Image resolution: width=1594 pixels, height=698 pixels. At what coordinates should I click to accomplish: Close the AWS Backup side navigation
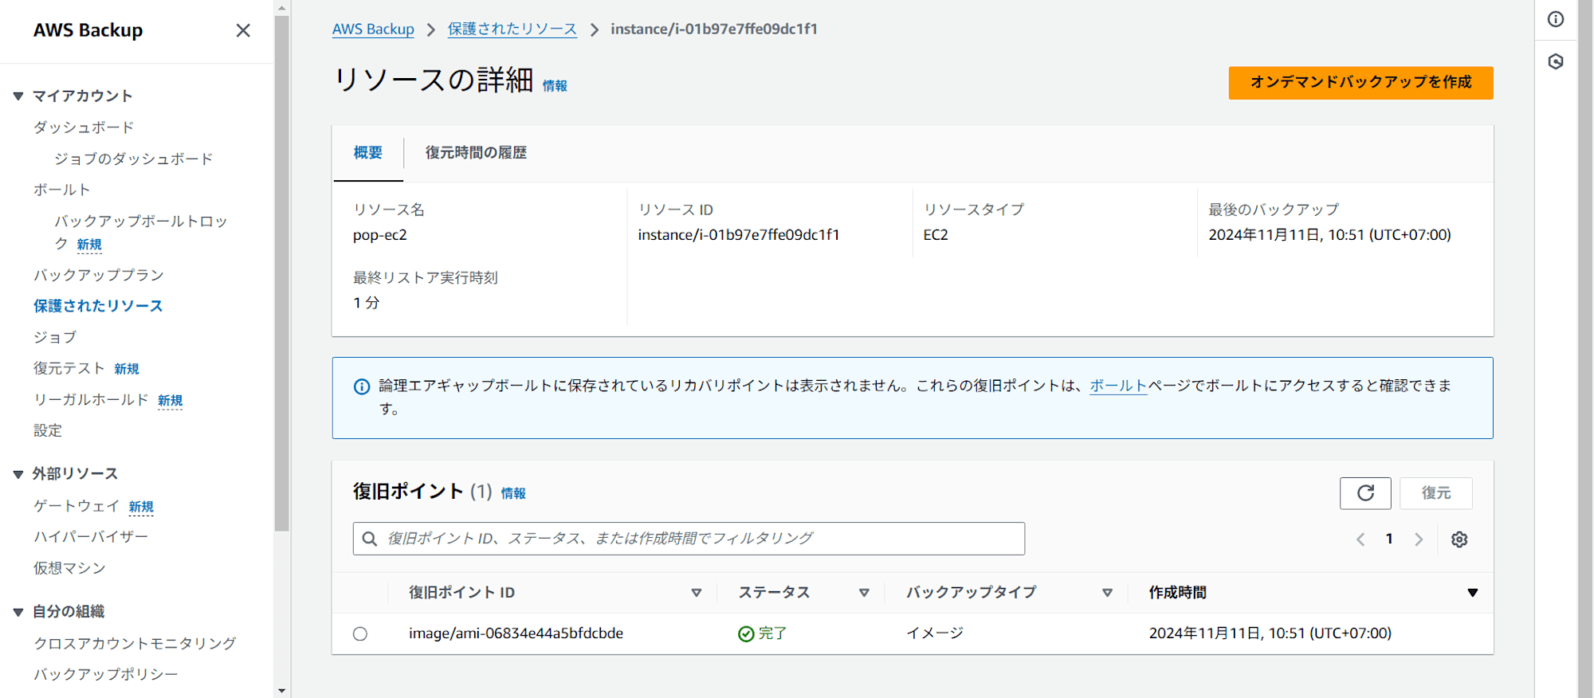243,30
